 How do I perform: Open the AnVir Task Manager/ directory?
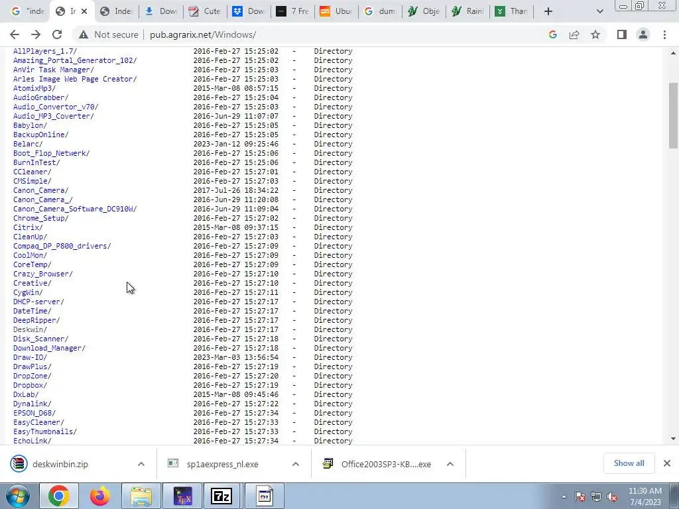click(53, 70)
